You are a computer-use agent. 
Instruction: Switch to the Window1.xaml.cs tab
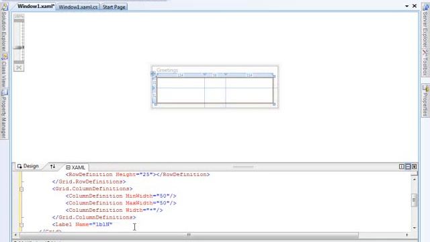click(x=78, y=7)
